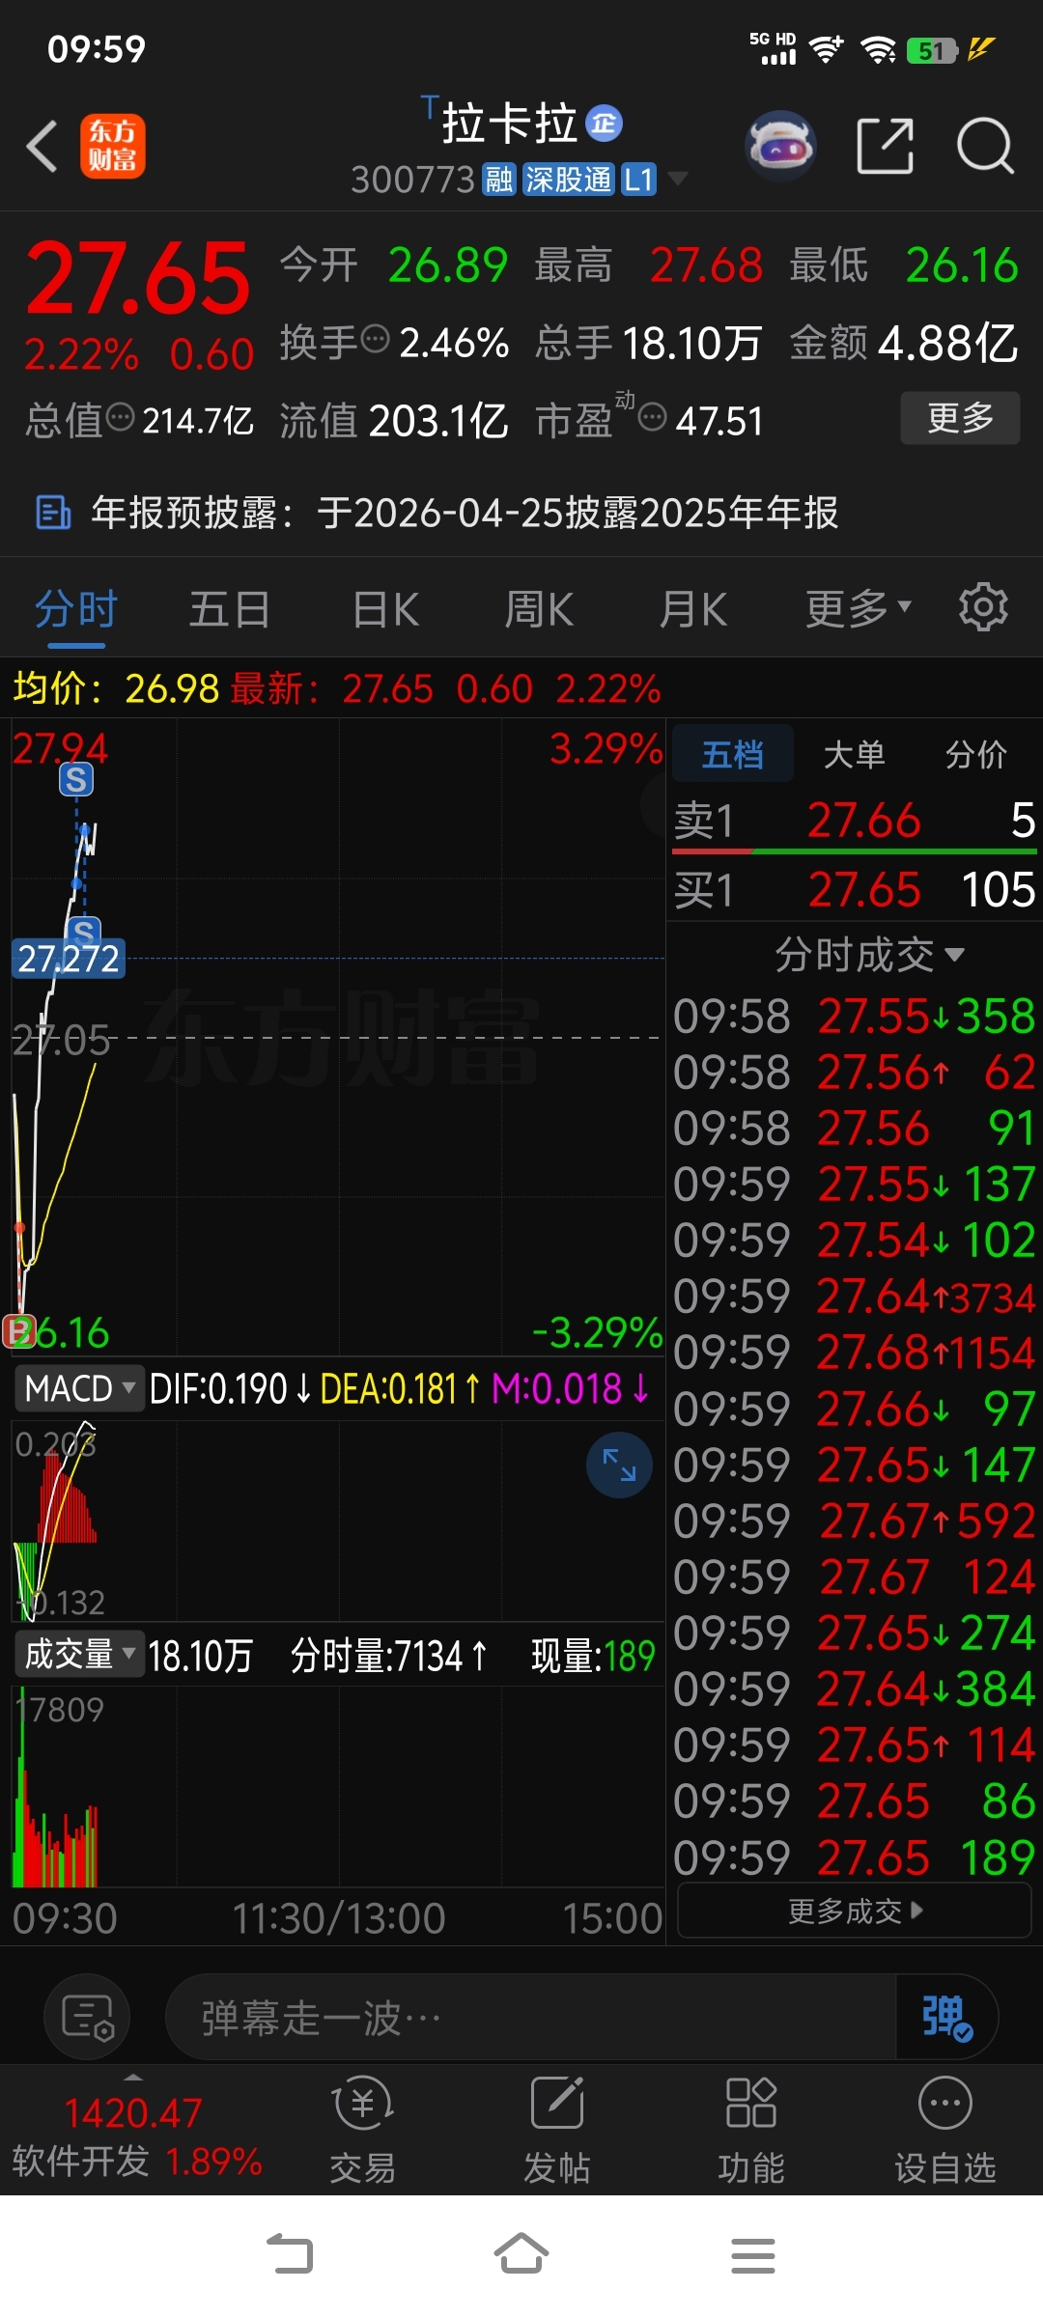Tap the system recent apps menu button
This screenshot has width=1043, height=2317.
(x=753, y=2254)
